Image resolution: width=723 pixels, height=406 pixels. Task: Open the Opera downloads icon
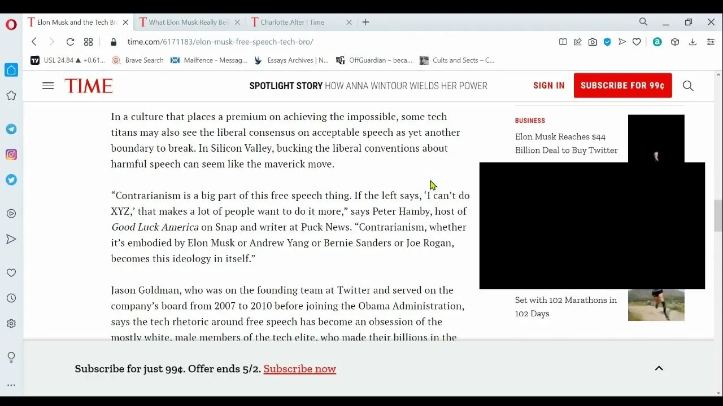coord(692,42)
